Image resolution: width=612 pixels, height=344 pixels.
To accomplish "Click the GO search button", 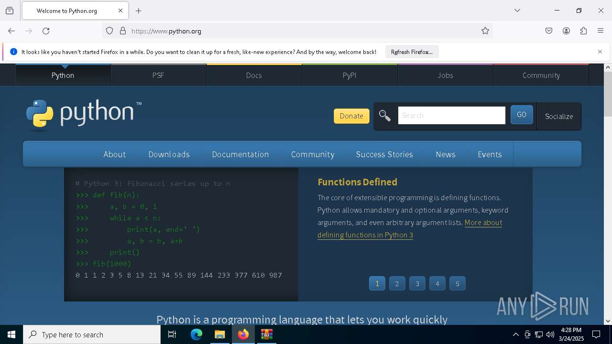I will [522, 115].
